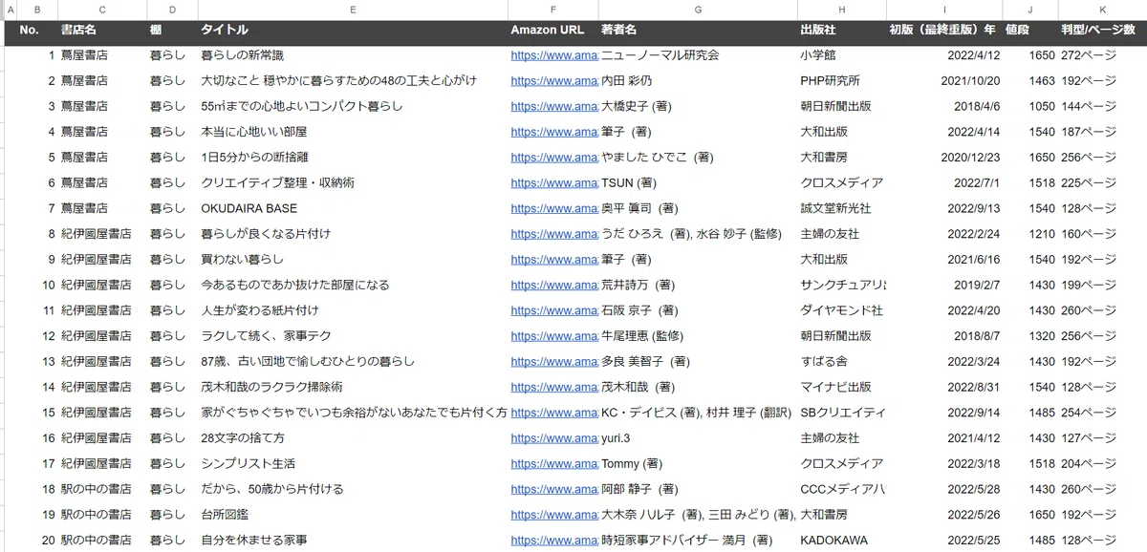This screenshot has height=552, width=1147.
Task: Click the '出版社' header cell
Action: click(x=842, y=31)
